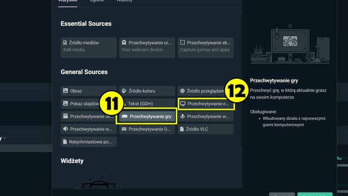This screenshot has width=348, height=196.
Task: Click the gamepad icon of Przechwytywanie gry
Action: (125, 117)
